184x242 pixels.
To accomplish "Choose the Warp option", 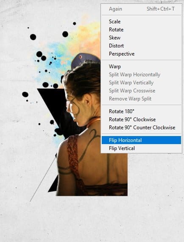I will 141,67.
